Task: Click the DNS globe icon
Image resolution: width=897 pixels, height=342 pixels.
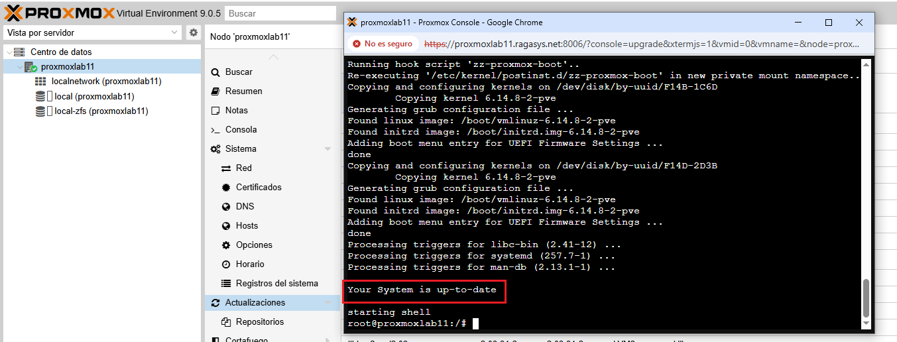Action: 226,206
